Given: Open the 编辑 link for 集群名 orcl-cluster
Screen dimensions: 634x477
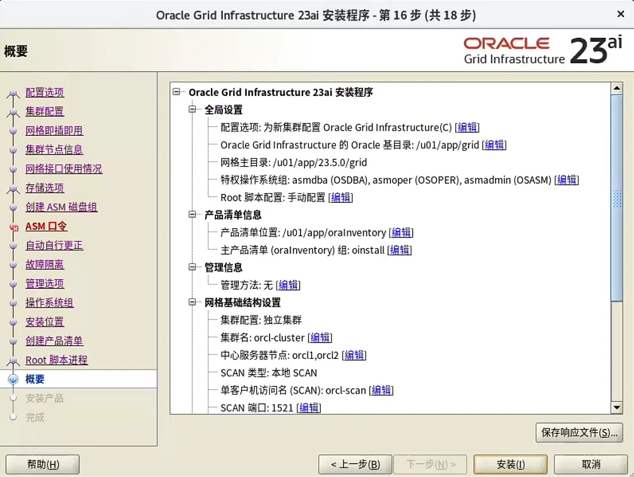Looking at the screenshot, I should tap(320, 337).
